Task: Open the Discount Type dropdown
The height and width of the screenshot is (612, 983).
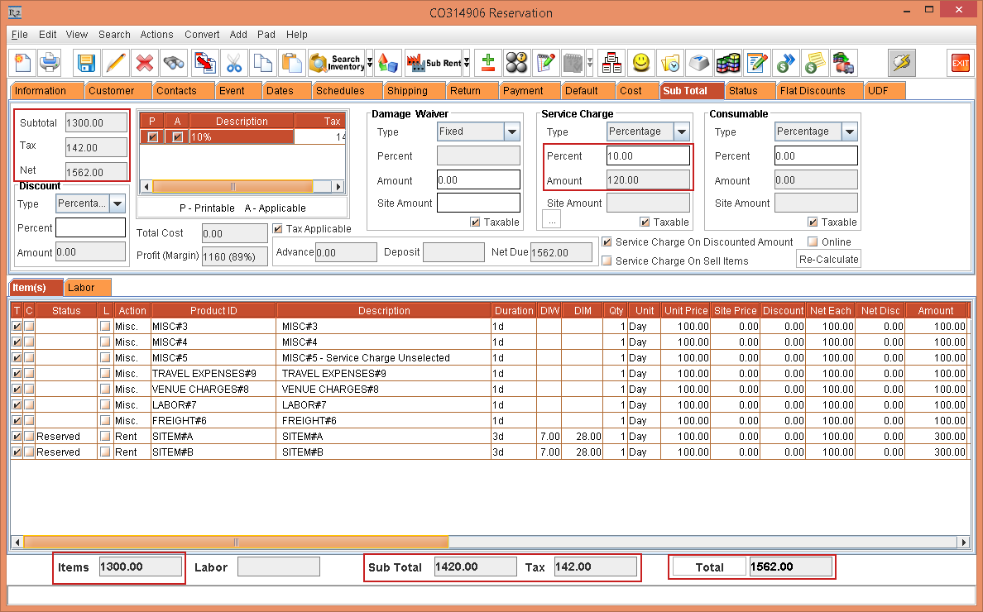Action: point(117,203)
